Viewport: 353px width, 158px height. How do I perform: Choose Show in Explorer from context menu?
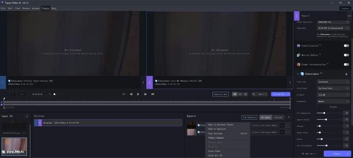click(x=228, y=129)
